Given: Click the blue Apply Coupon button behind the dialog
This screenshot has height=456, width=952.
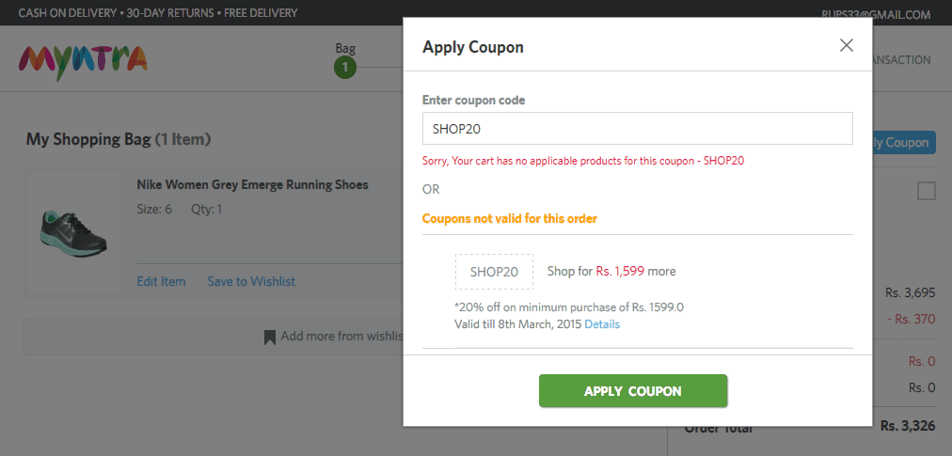Looking at the screenshot, I should (904, 143).
